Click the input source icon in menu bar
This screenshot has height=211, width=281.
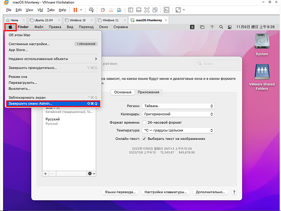coord(192,27)
